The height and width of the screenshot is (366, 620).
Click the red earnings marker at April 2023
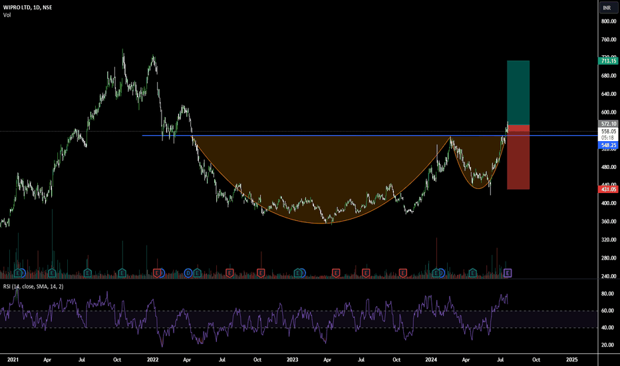click(336, 273)
